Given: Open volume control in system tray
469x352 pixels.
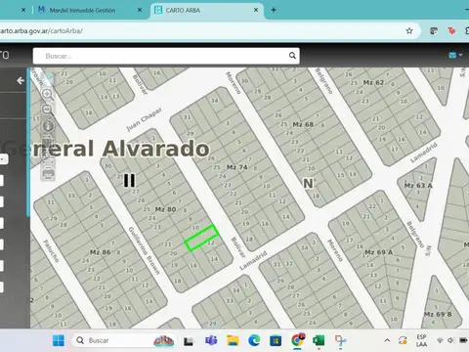Looking at the screenshot, I should click(x=450, y=340).
